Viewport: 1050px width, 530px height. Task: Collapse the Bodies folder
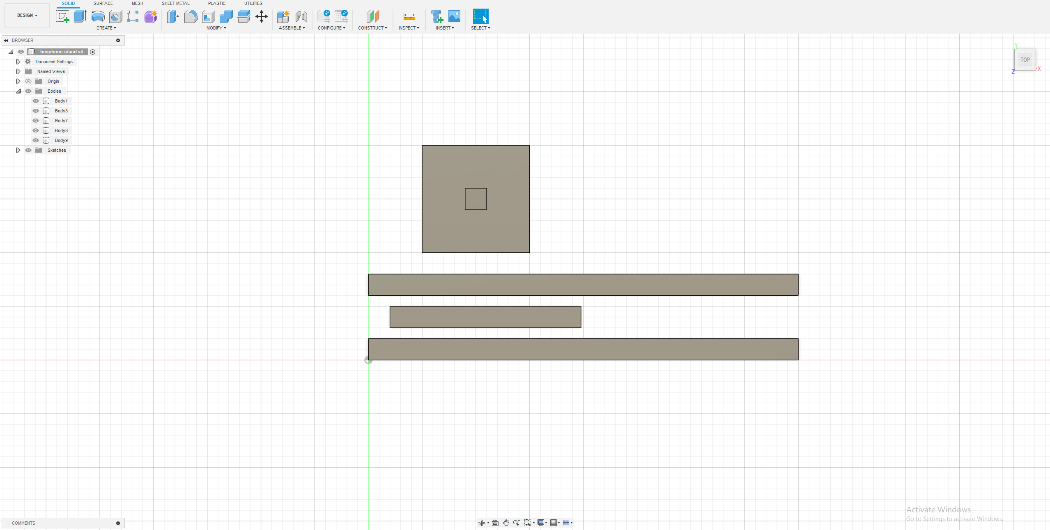pos(18,91)
